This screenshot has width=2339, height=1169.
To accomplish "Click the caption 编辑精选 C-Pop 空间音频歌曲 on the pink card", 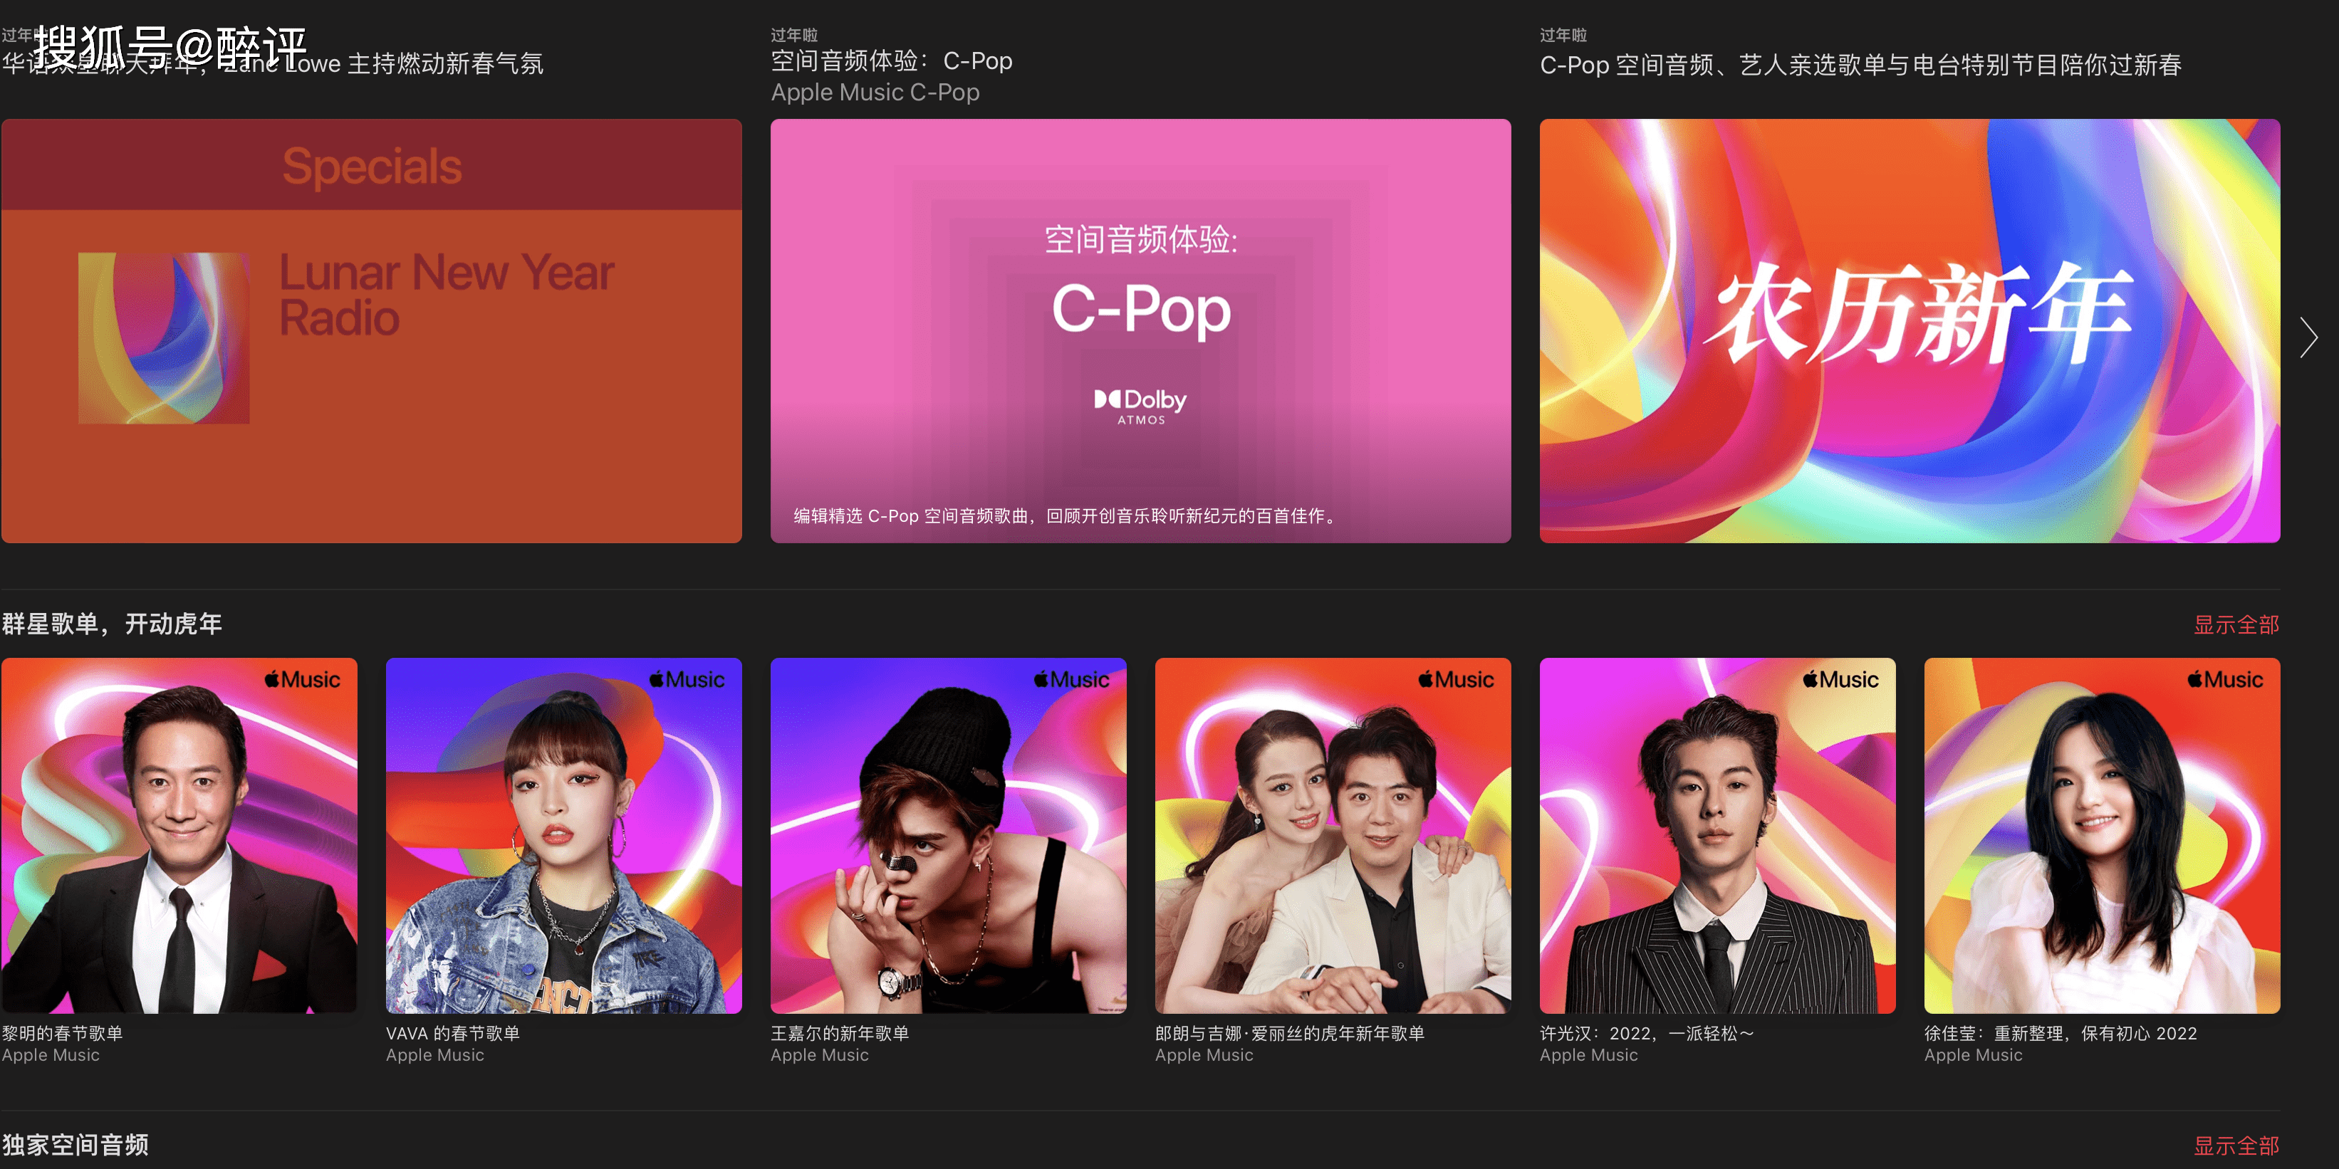I will click(x=1067, y=515).
